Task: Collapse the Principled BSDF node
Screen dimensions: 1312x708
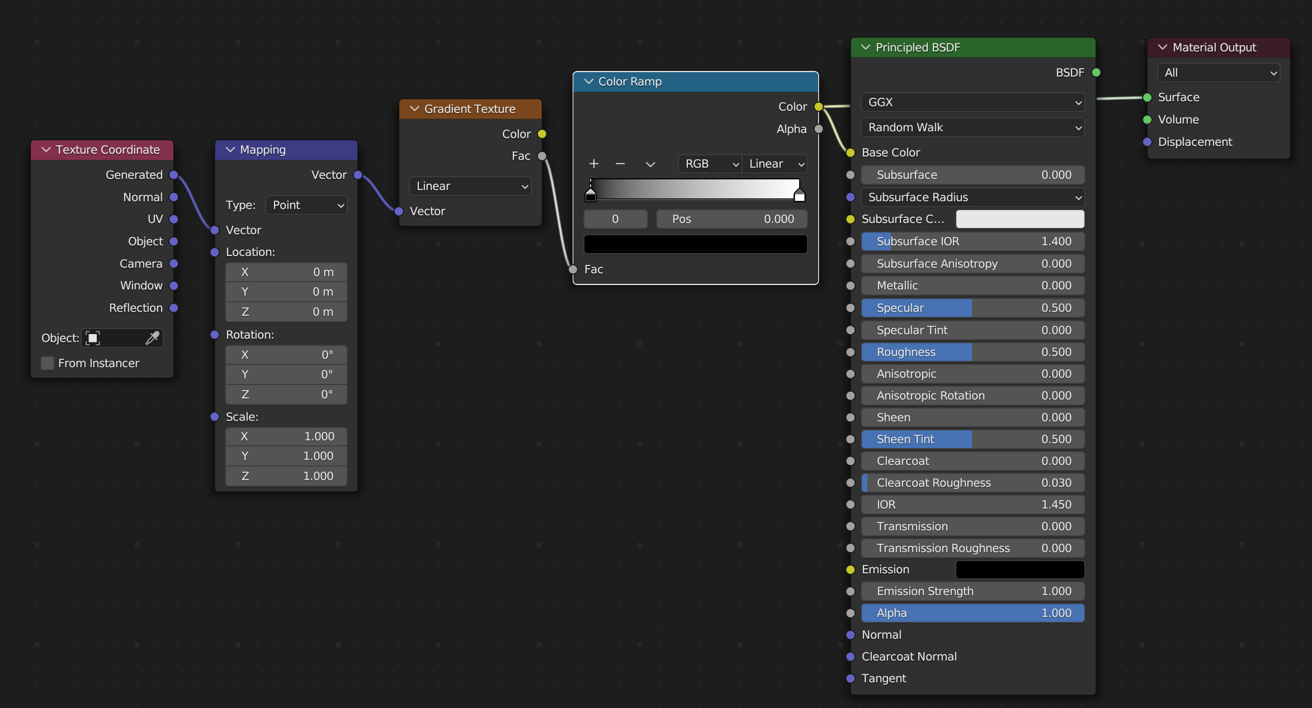Action: (x=866, y=47)
